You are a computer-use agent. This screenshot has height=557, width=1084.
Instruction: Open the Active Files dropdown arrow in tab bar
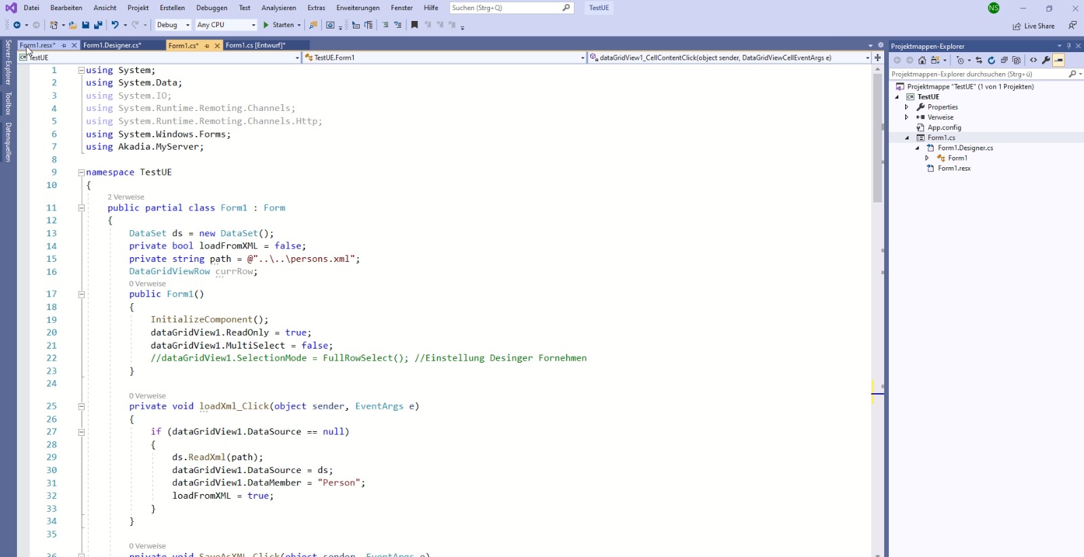[x=871, y=45]
